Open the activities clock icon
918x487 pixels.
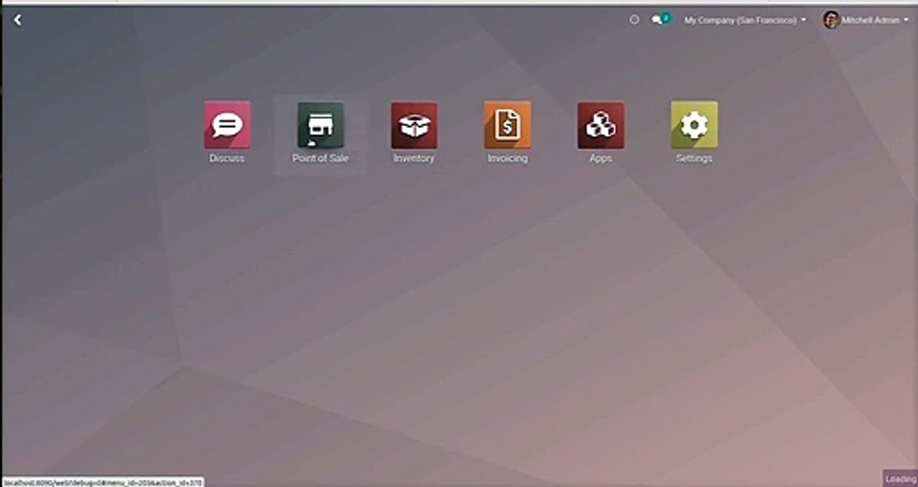tap(634, 20)
